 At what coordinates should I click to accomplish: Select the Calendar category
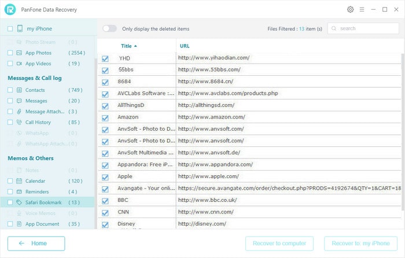click(x=35, y=181)
